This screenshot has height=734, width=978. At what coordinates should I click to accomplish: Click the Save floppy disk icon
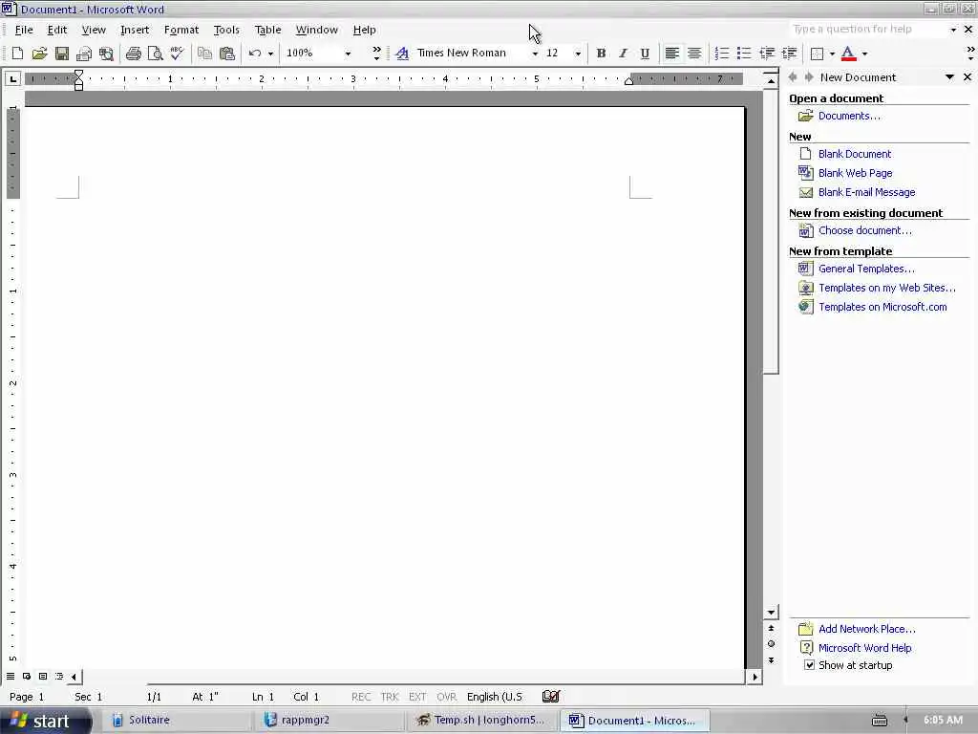tap(62, 54)
